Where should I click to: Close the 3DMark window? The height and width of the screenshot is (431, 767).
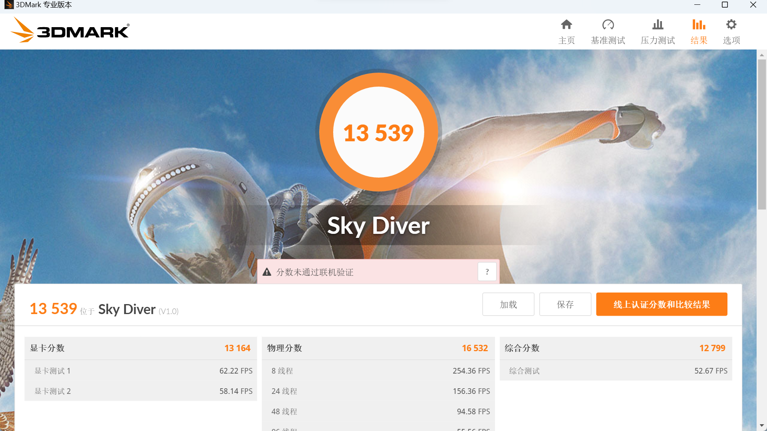click(x=753, y=5)
